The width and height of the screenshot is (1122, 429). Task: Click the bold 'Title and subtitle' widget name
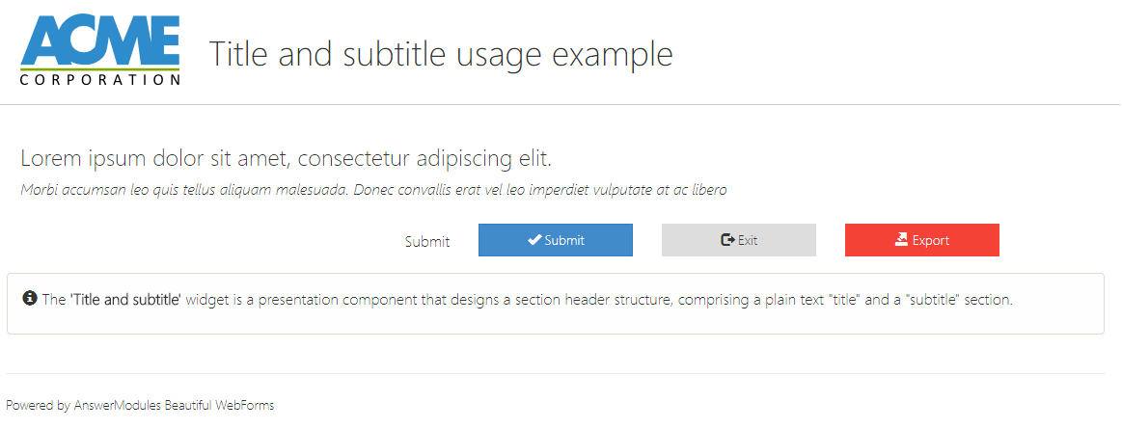pyautogui.click(x=125, y=300)
